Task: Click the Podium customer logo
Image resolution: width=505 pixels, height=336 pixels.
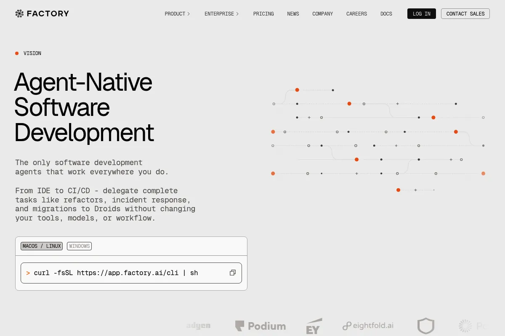Action: point(260,326)
